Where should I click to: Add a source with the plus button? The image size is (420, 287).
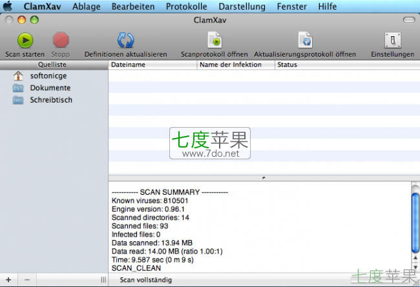8,280
